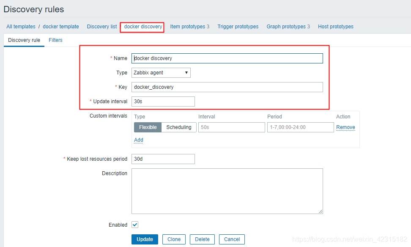Image resolution: width=411 pixels, height=247 pixels.
Task: Open the docker template breadcrumb link
Action: (x=61, y=27)
